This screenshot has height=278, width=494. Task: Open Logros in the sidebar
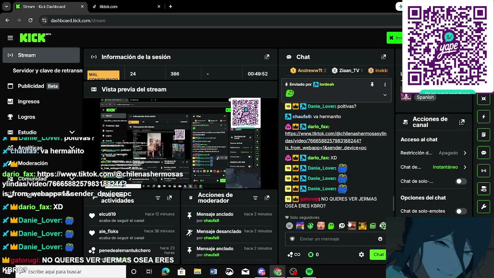[41, 117]
